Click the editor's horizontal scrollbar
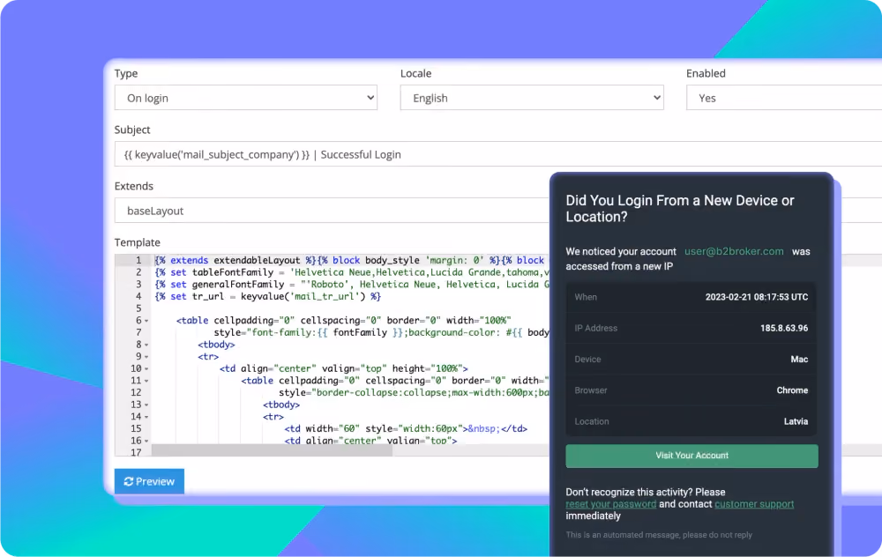 [x=272, y=450]
